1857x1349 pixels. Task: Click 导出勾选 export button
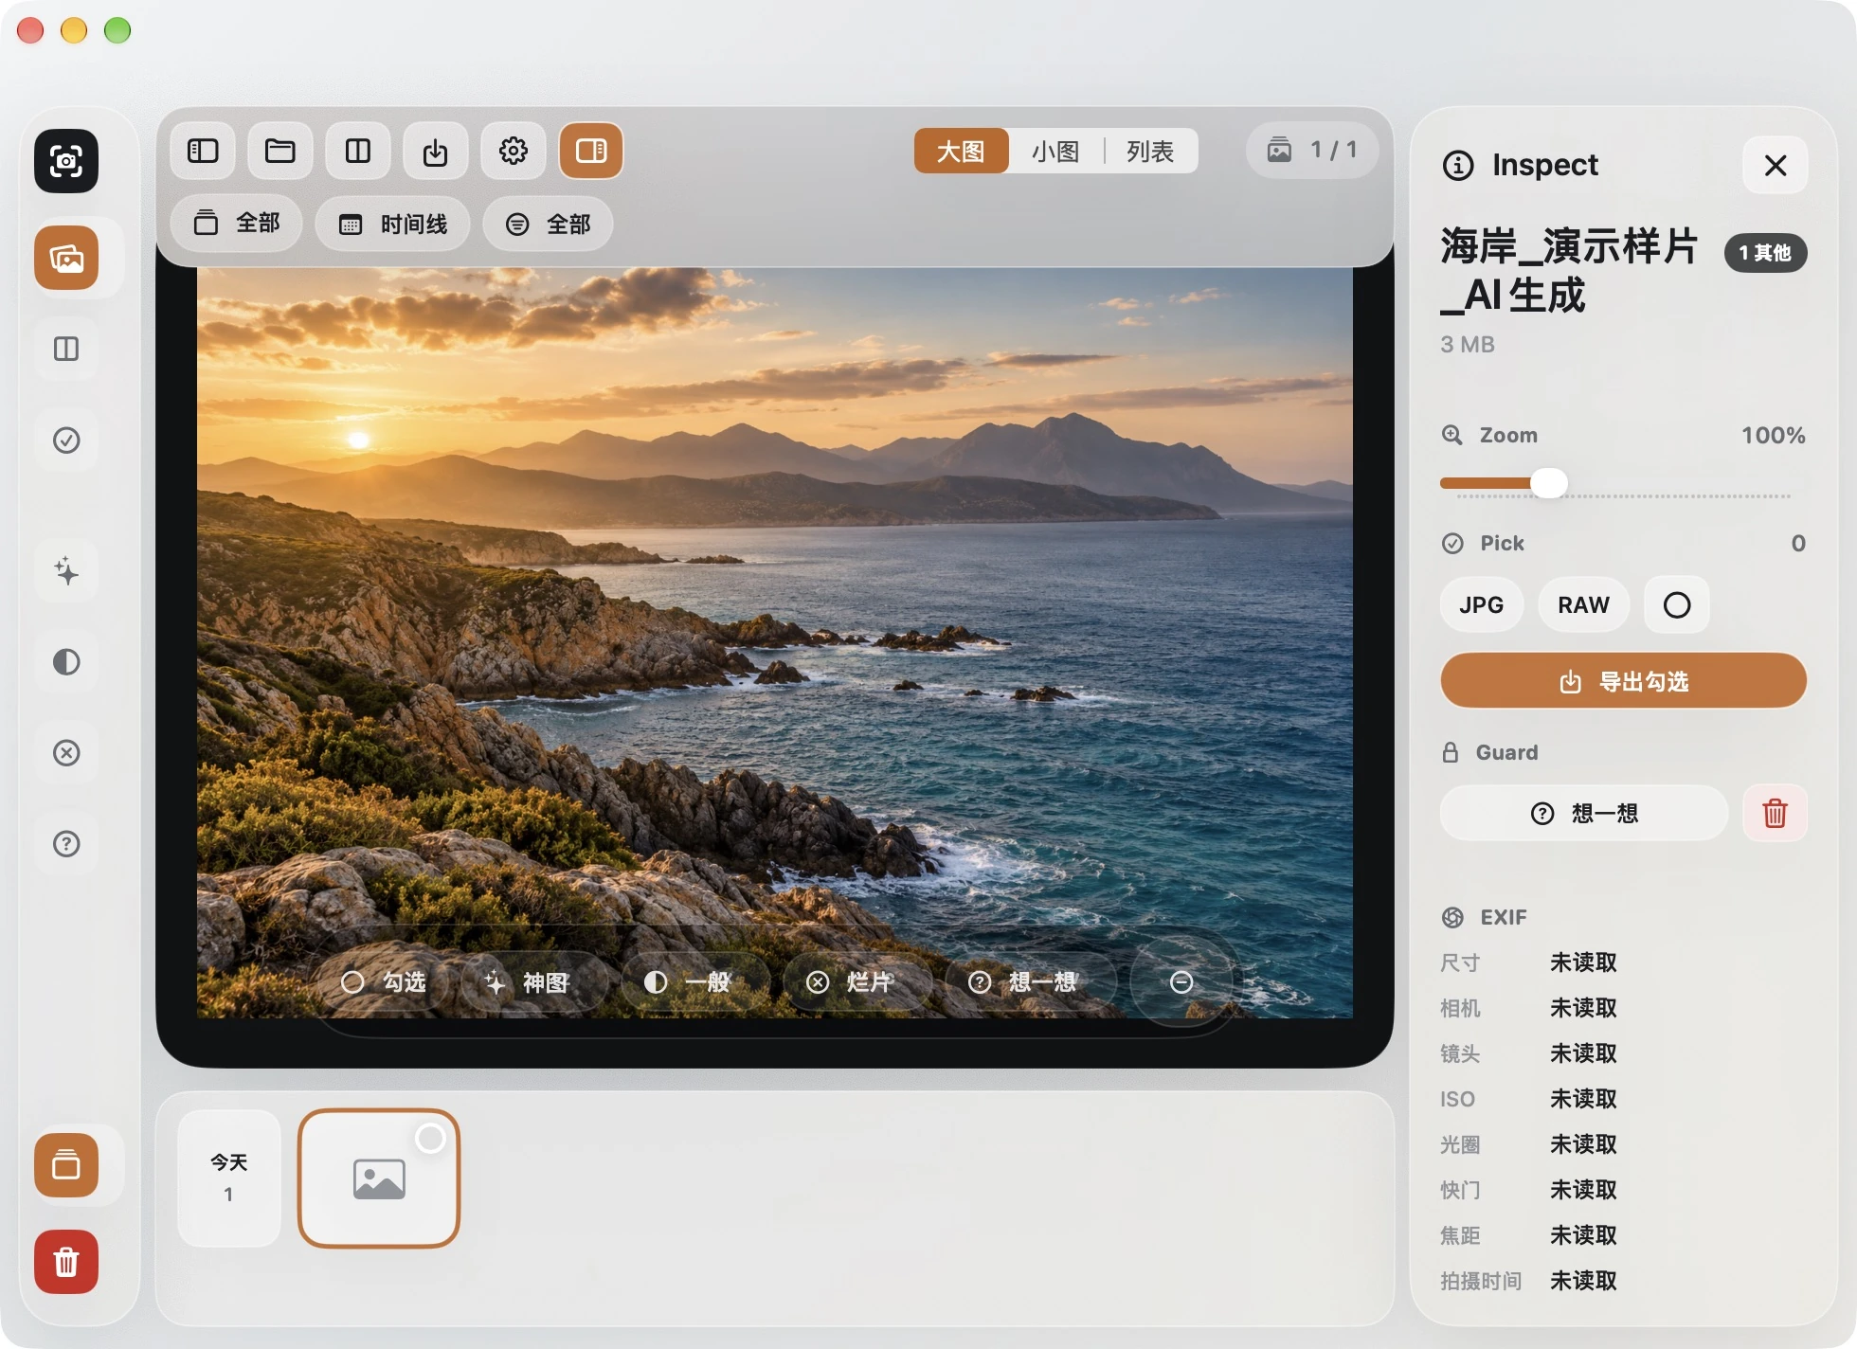coord(1624,681)
